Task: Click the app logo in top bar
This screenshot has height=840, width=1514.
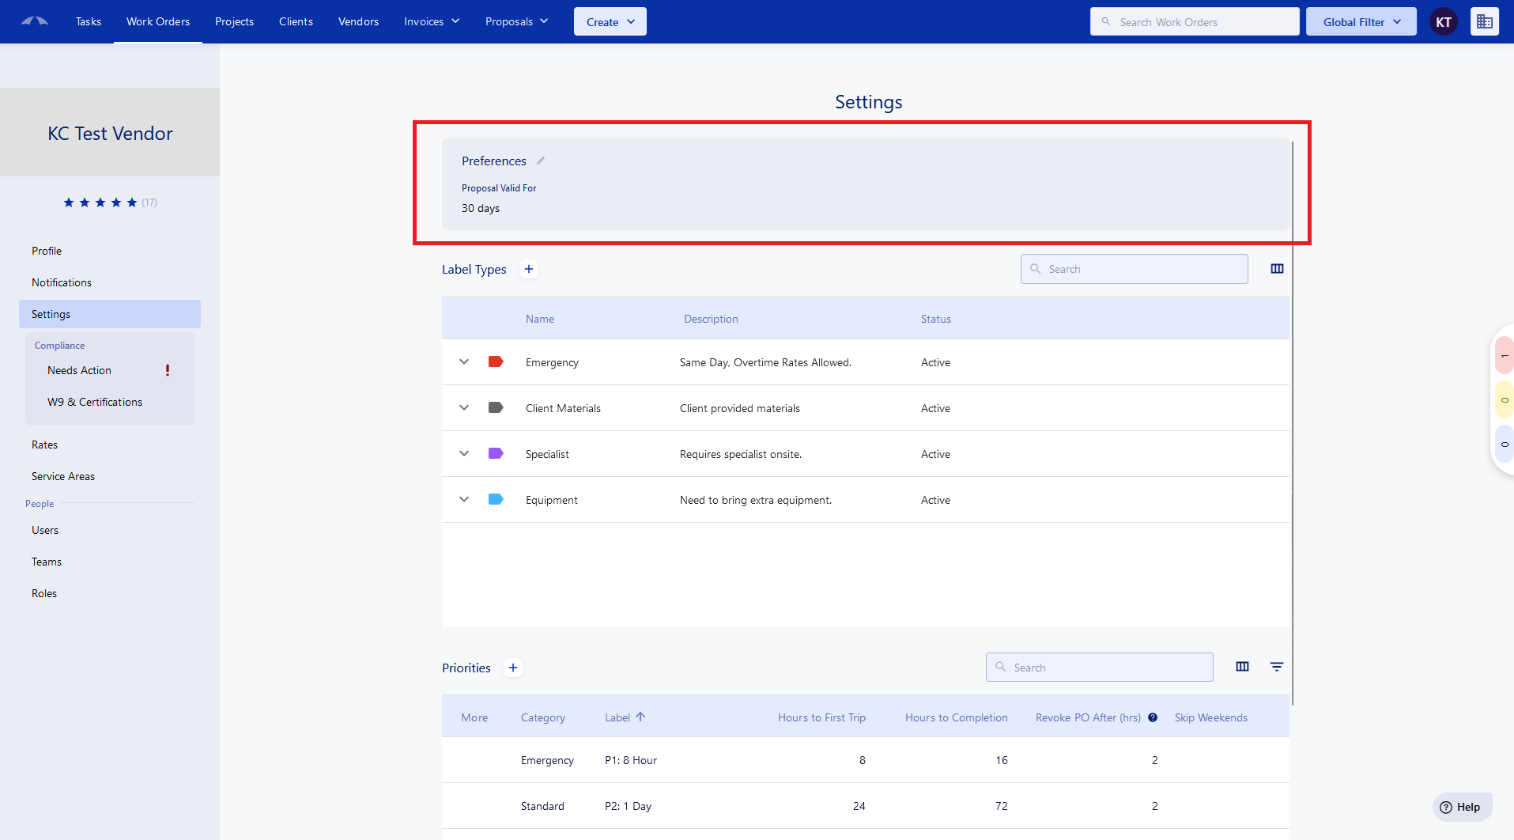Action: (x=35, y=21)
